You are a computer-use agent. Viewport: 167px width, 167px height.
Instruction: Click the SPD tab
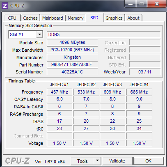click(94, 18)
